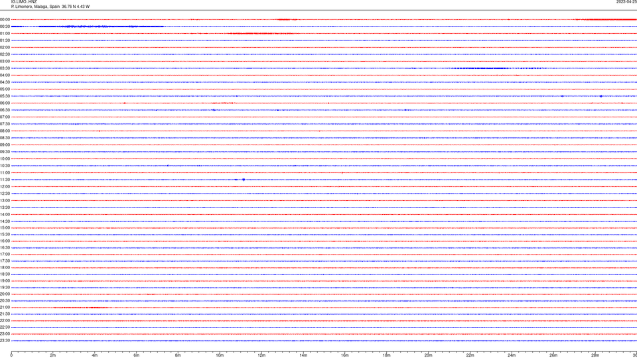Select the 02:30 trace time label
This screenshot has width=637, height=358.
[5, 54]
